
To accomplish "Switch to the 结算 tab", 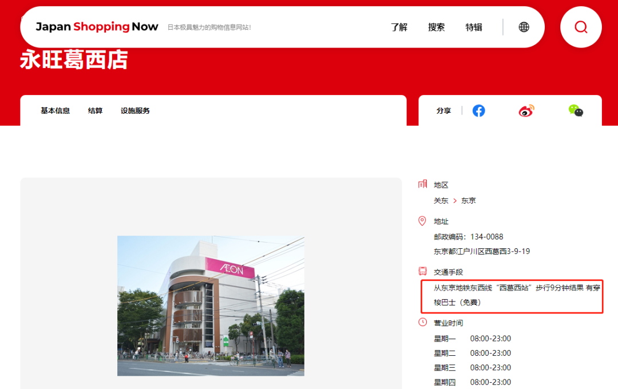I will point(95,111).
